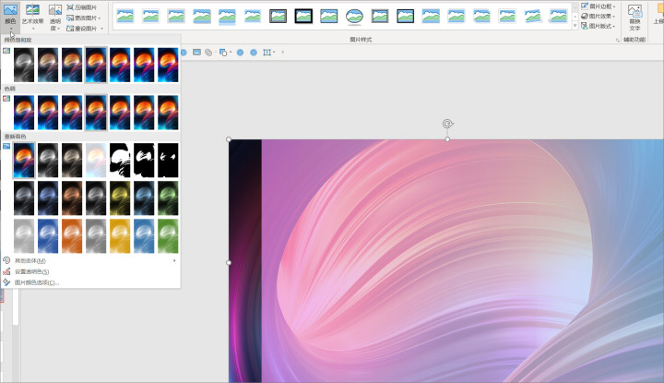Choose the black and white recolor thumbnail

click(120, 161)
